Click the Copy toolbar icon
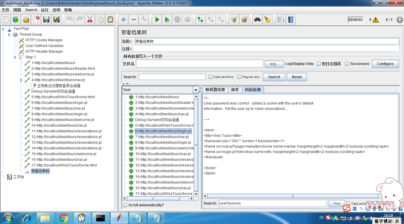This screenshot has width=404, height=224. tap(100, 20)
